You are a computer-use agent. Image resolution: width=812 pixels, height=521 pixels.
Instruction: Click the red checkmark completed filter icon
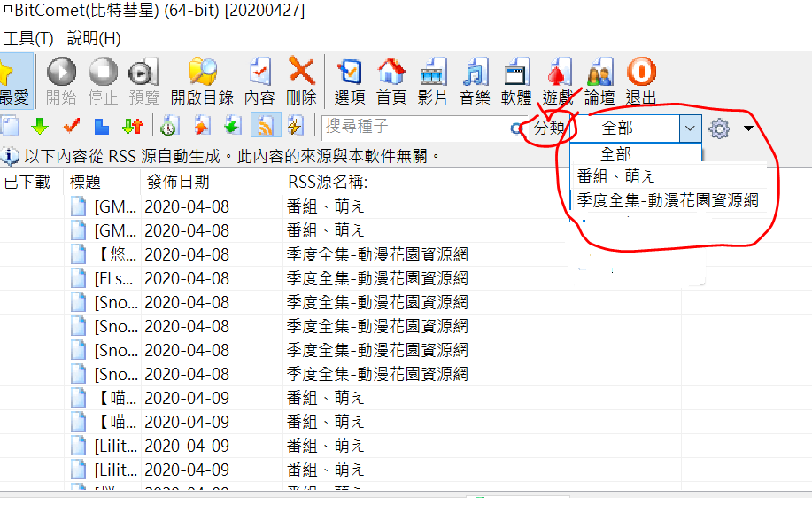[71, 126]
